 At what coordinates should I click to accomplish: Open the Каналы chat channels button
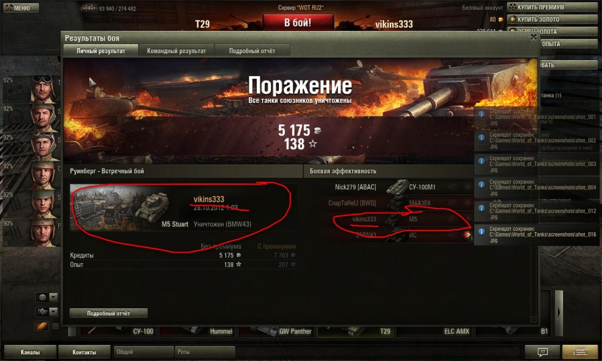coord(30,352)
